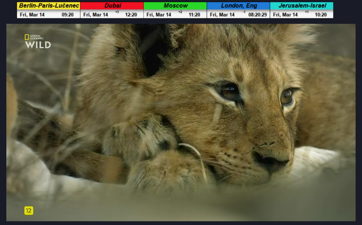Select the green Moscow clock header

pyautogui.click(x=175, y=6)
